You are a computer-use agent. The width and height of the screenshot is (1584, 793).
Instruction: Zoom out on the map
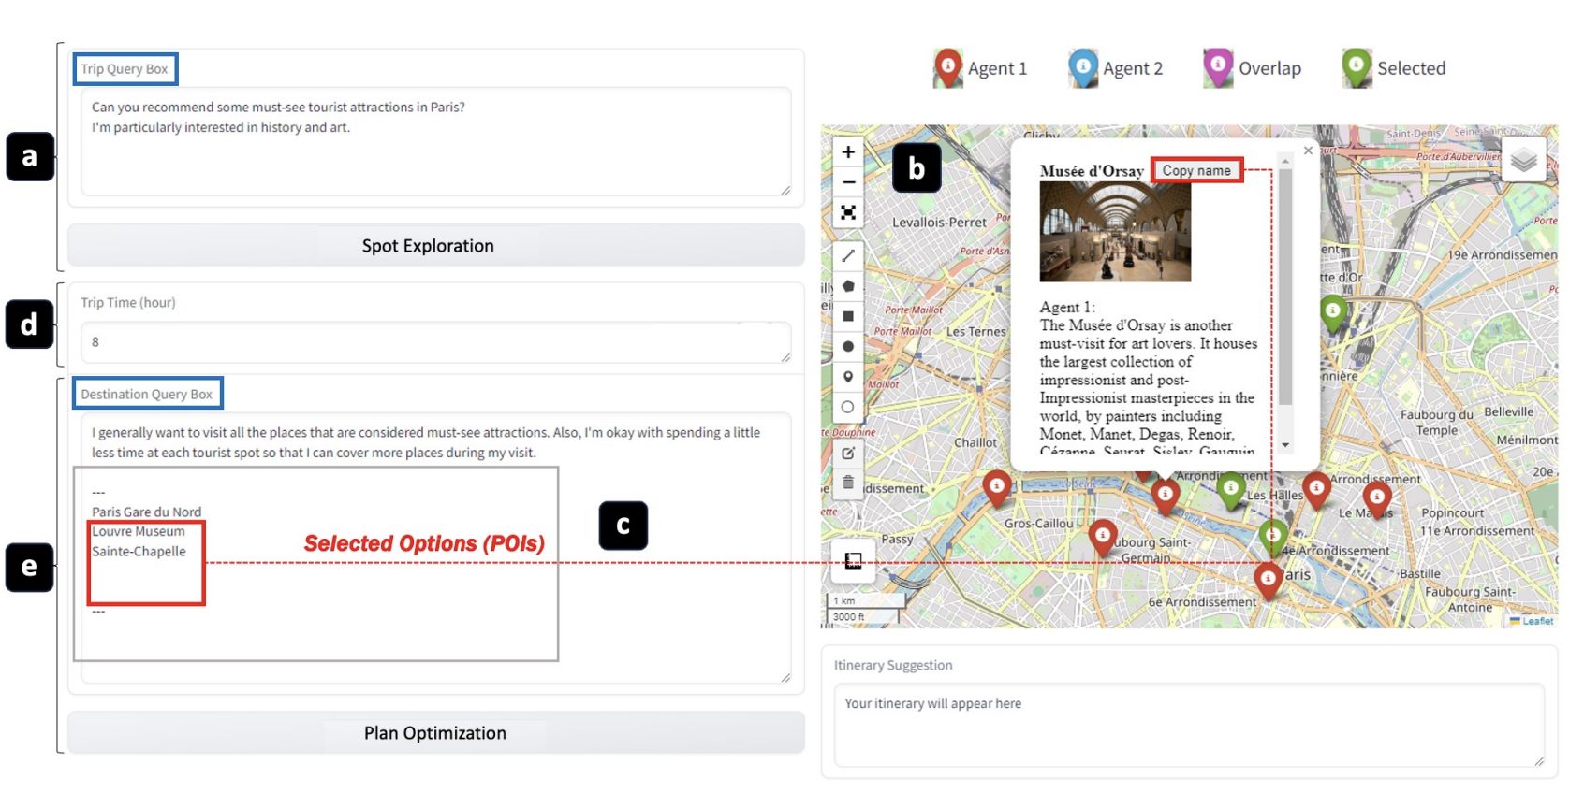coord(848,182)
